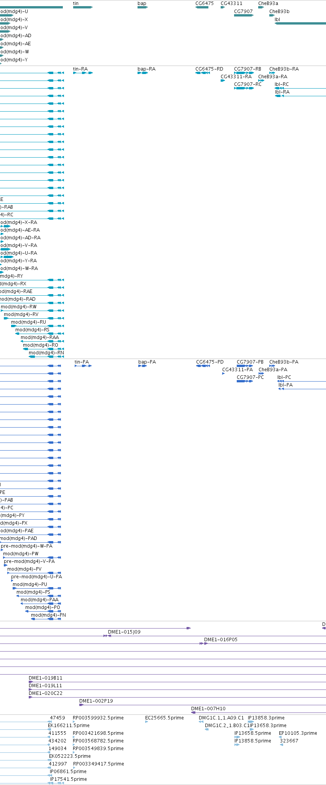Viewport: 326px width, 785px height.
Task: Click the CheB93b-RA transcript
Action: [x=272, y=73]
